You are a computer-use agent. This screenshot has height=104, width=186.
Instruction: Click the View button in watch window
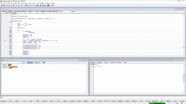[37, 63]
